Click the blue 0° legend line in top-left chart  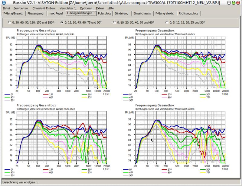(7, 94)
